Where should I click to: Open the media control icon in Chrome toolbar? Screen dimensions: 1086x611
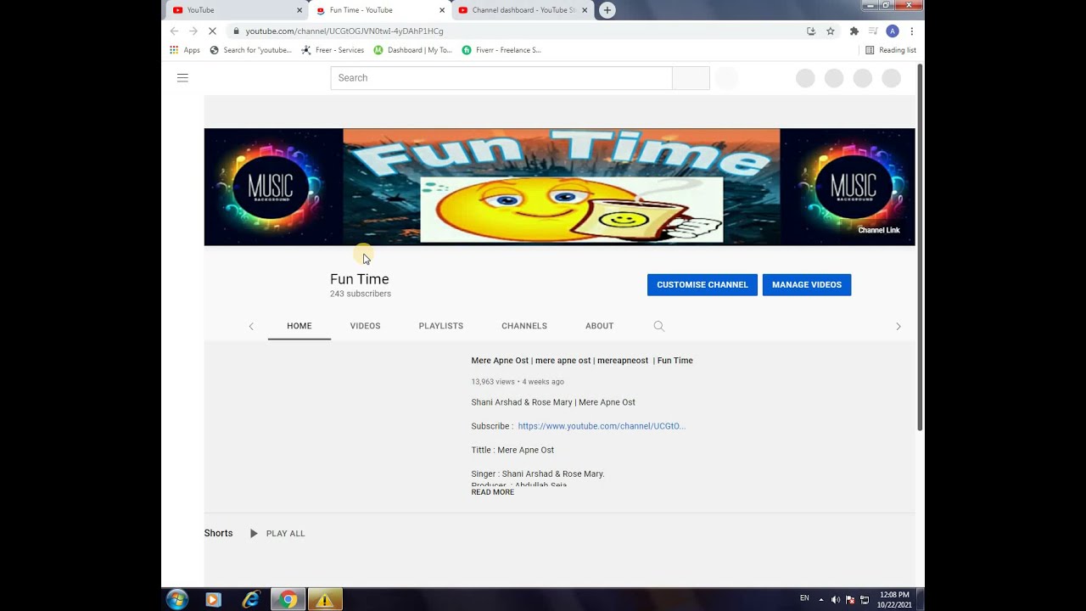pyautogui.click(x=873, y=31)
